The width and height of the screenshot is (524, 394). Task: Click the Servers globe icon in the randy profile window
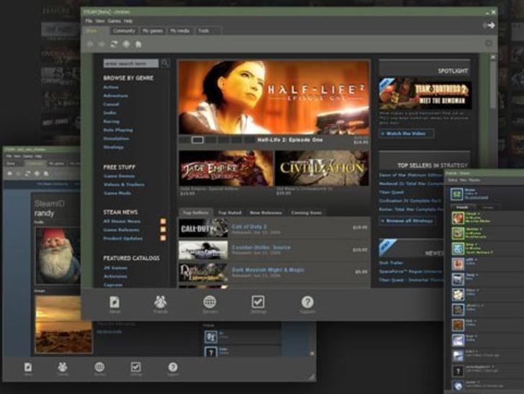click(x=99, y=368)
